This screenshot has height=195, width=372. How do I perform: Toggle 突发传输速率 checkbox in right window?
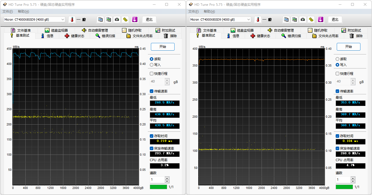[337, 149]
